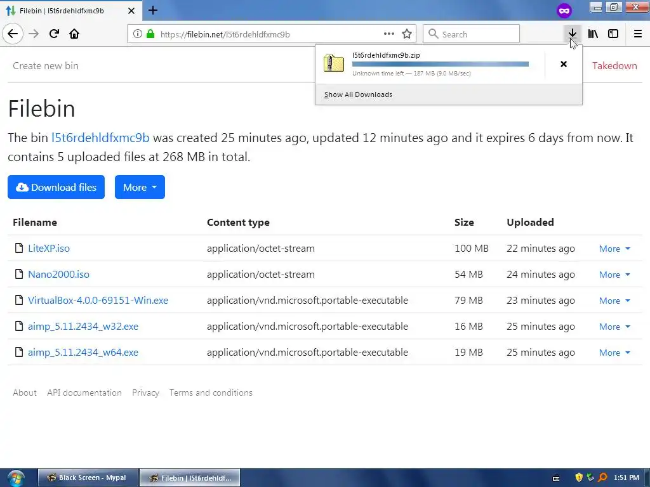Click the private browsing mask icon

pos(564,11)
